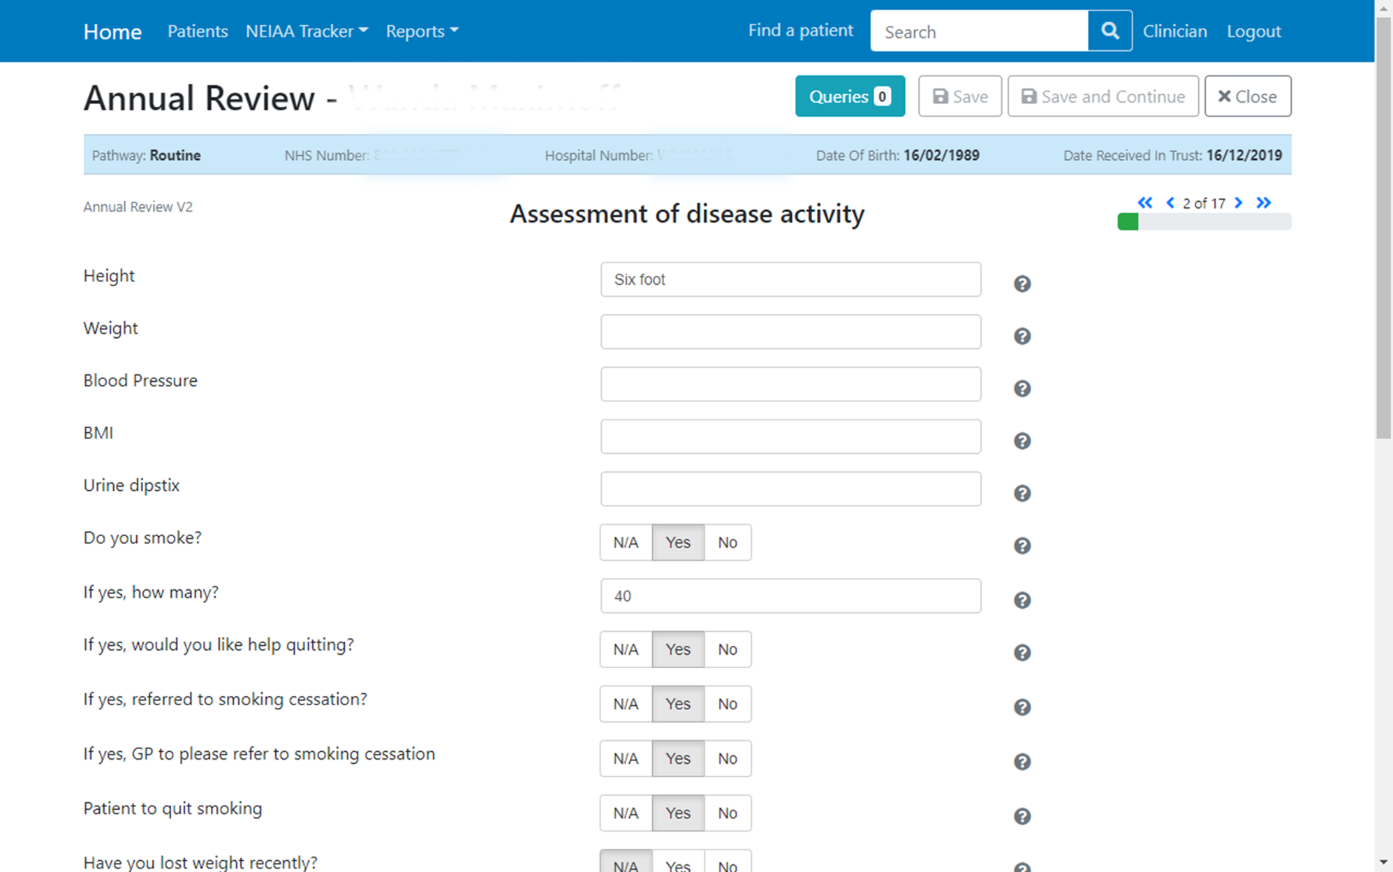Select Yes for Do you smoke

(x=678, y=542)
